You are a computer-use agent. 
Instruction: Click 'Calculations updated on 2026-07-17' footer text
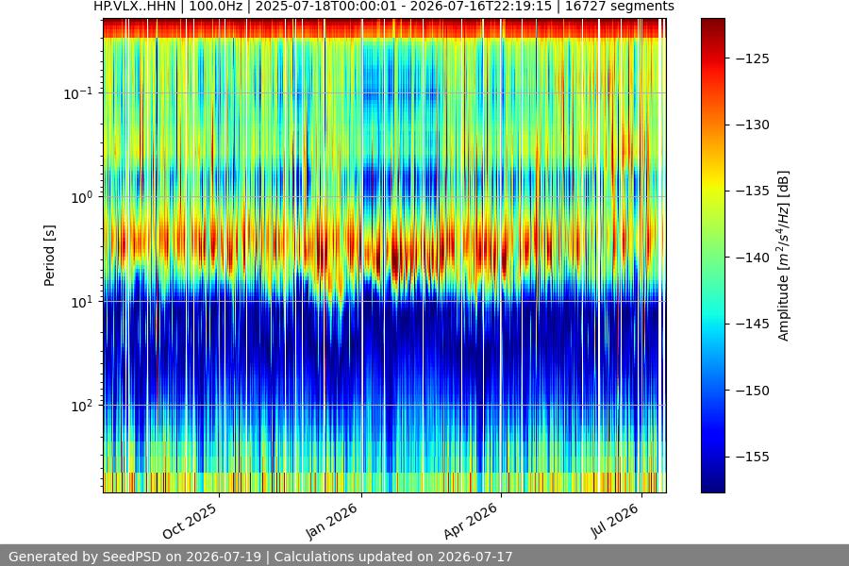(x=393, y=557)
